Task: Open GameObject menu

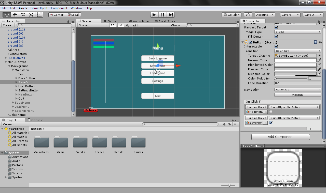Action: pyautogui.click(x=39, y=8)
